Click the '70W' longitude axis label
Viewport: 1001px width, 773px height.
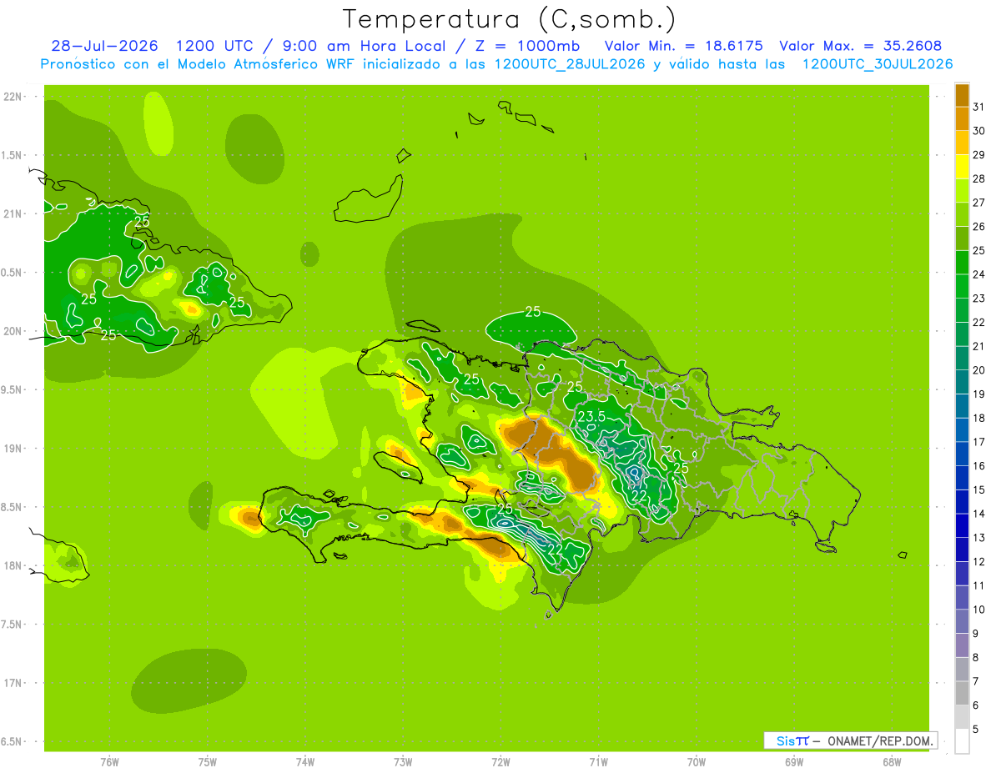(697, 762)
